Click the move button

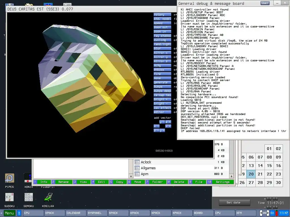(162, 78)
